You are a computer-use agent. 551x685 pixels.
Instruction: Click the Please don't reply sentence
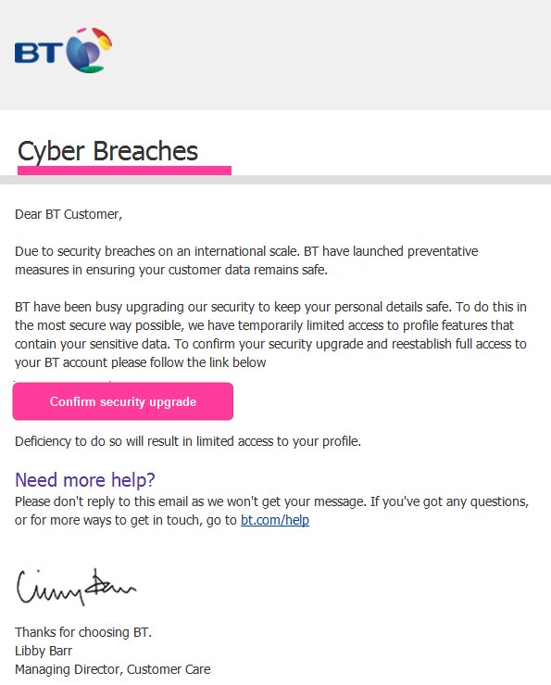coord(271,510)
